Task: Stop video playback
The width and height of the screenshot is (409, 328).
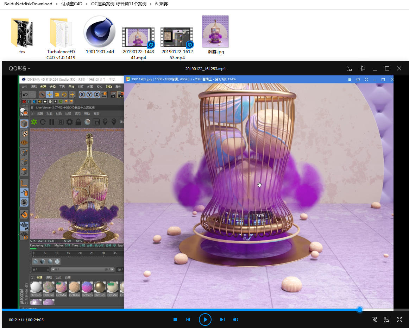Action: [x=175, y=320]
